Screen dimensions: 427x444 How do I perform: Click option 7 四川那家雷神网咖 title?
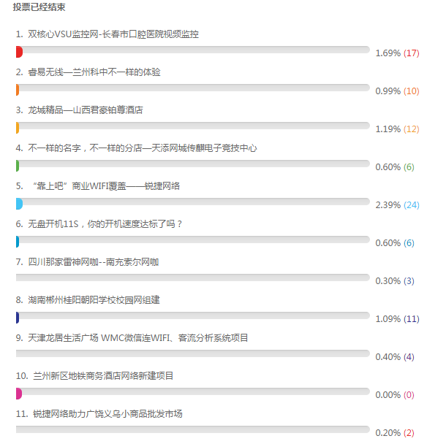point(94,262)
